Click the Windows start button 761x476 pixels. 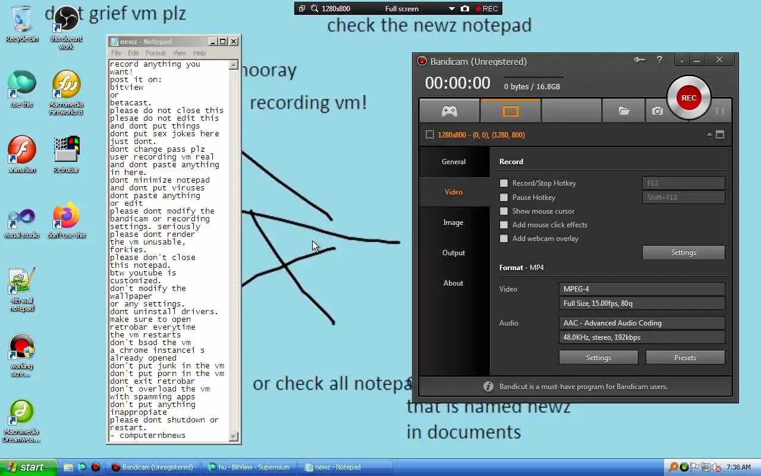click(29, 467)
